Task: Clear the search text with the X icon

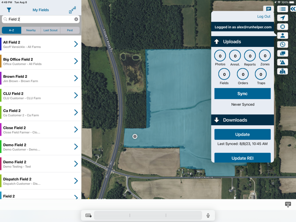Action: click(76, 19)
